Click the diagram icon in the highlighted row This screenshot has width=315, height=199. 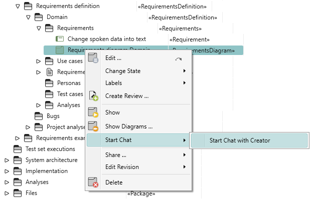click(x=60, y=50)
